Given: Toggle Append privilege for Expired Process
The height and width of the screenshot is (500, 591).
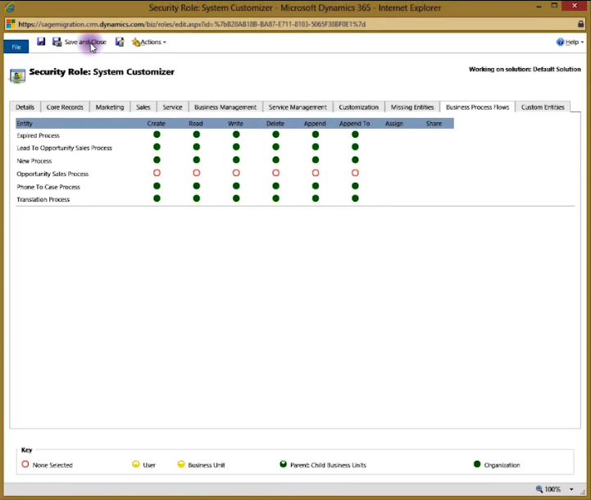Looking at the screenshot, I should (316, 134).
